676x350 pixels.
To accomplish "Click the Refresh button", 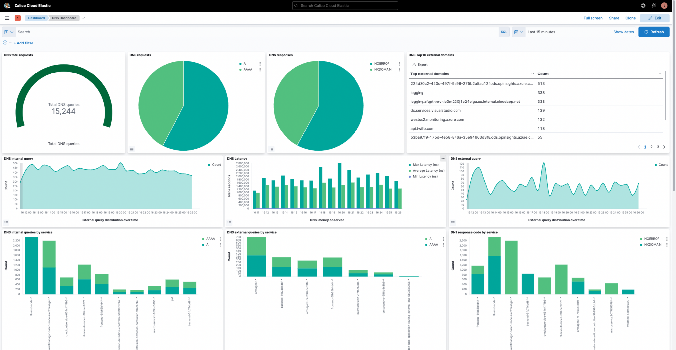I will coord(654,32).
